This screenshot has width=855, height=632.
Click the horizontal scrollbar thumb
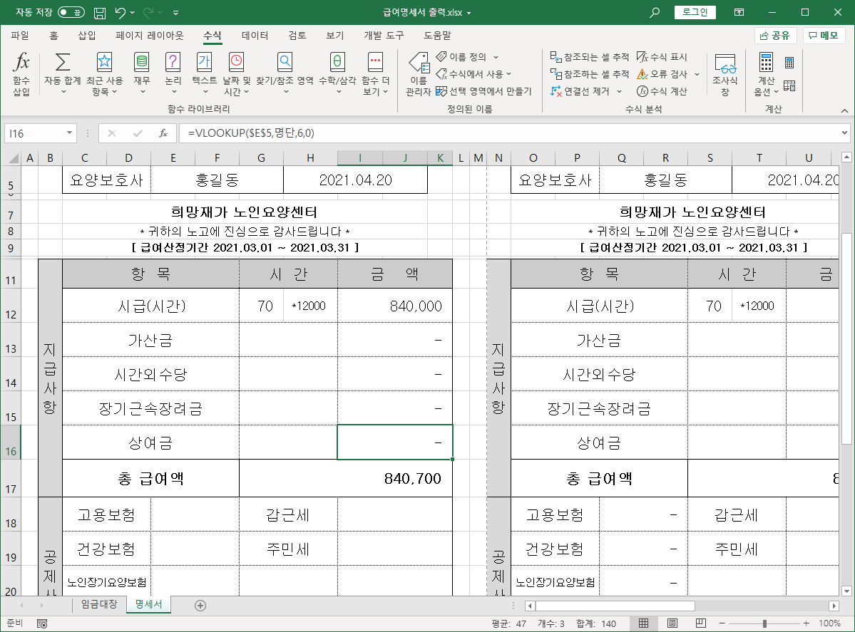(615, 606)
